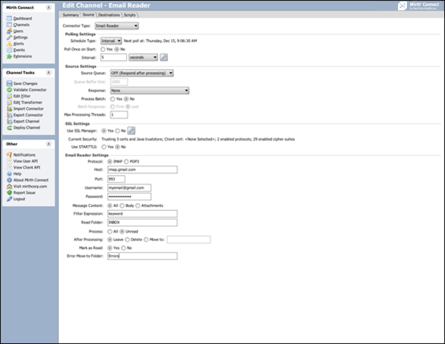The height and width of the screenshot is (344, 445).
Task: Click the Alerts warning icon
Action: pos(9,44)
